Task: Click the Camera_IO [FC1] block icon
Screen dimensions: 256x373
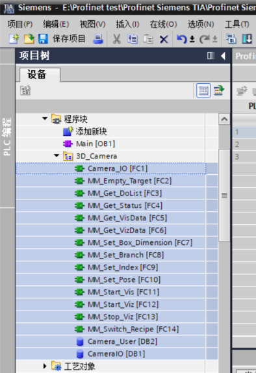Action: [x=79, y=169]
